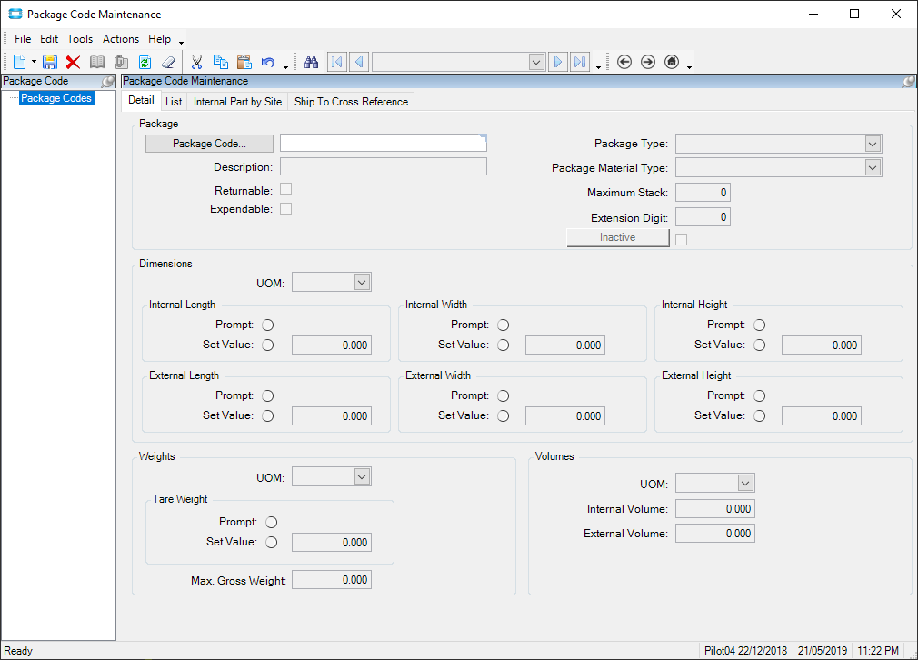Open toolbar options arrow after the Home icon
The image size is (918, 660).
pos(689,67)
